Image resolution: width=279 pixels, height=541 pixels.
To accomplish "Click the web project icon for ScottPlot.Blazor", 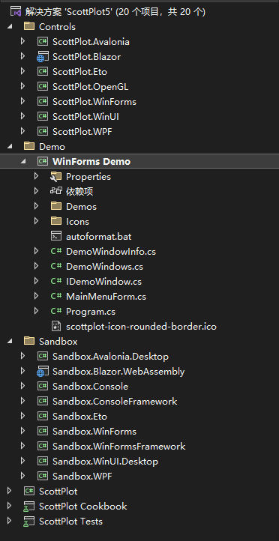I will click(43, 57).
